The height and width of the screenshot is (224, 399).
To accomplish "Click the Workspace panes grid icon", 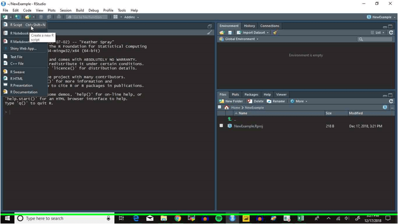I will pyautogui.click(x=116, y=17).
